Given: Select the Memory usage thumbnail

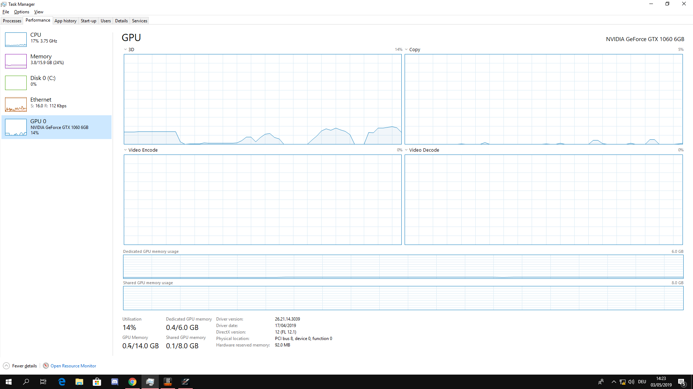Looking at the screenshot, I should tap(16, 61).
